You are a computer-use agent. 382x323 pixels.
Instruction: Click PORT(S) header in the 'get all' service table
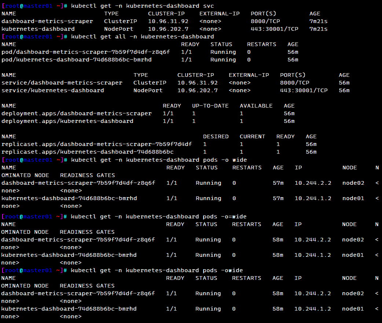click(x=293, y=75)
